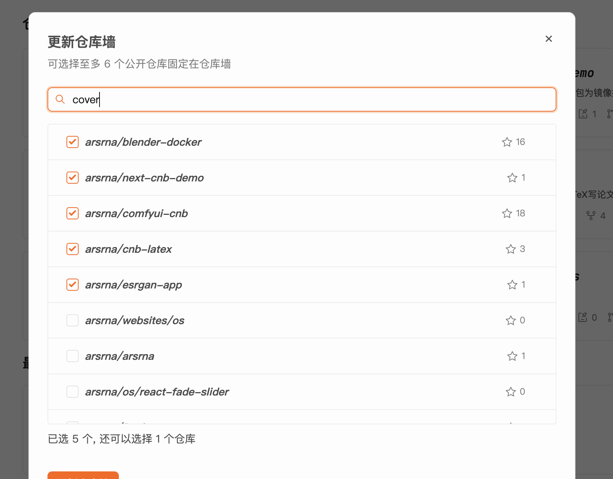Uncheck the arsrna/blender-docker checkbox
Screen dimensions: 613x479
point(72,142)
